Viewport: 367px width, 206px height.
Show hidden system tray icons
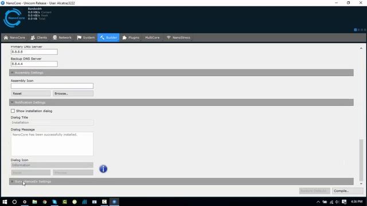(x=318, y=202)
